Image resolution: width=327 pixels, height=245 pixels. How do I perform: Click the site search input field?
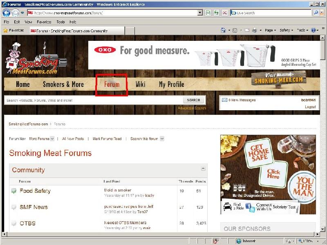tap(93, 100)
